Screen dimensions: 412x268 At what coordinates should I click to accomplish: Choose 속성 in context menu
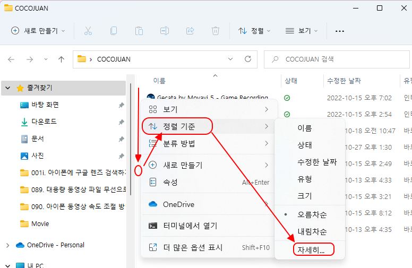[209, 182]
